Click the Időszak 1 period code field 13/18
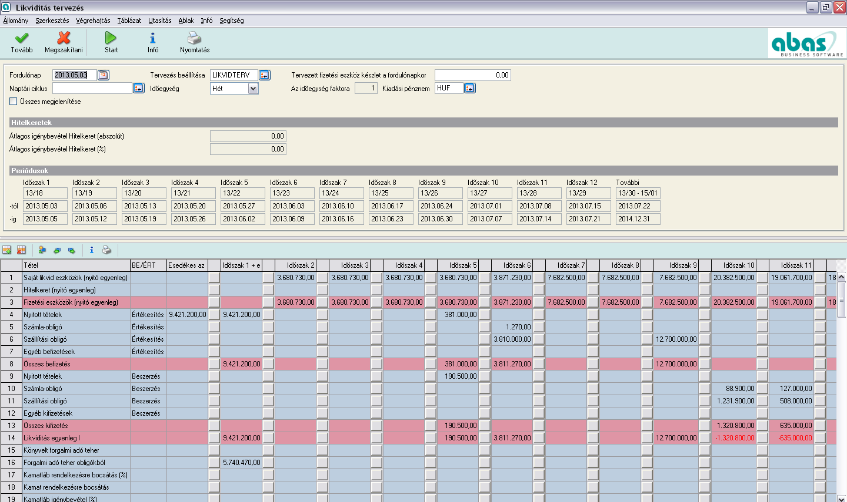 coord(45,193)
